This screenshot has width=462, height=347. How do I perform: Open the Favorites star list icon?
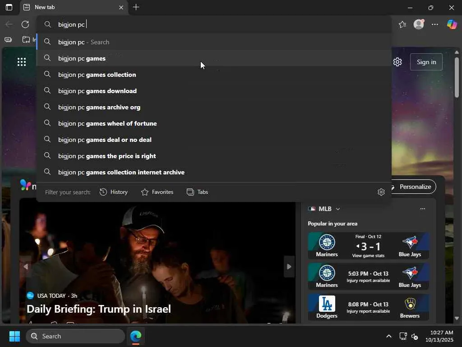tap(402, 24)
